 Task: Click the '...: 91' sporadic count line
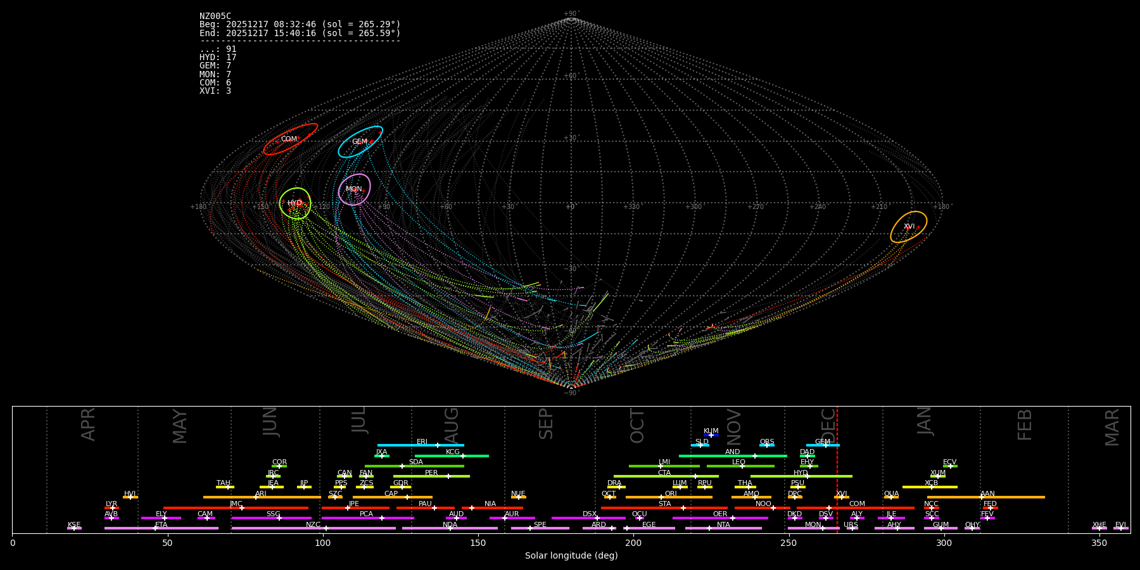coord(218,49)
